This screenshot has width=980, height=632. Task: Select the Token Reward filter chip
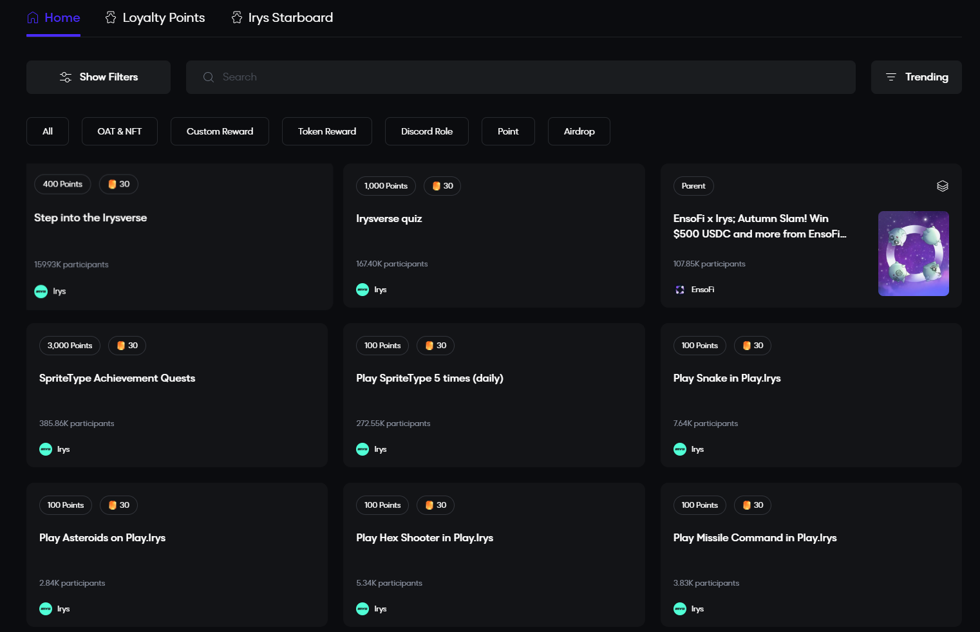coord(326,131)
